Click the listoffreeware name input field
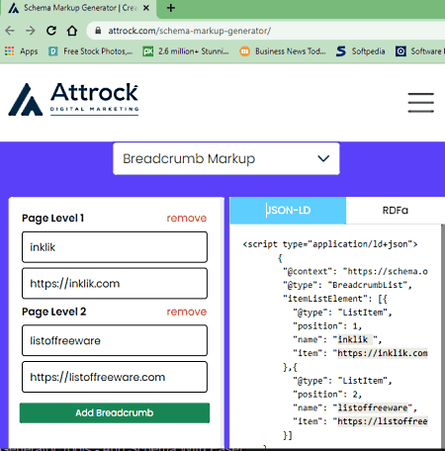Screen dimensions: 445x451 [115, 340]
